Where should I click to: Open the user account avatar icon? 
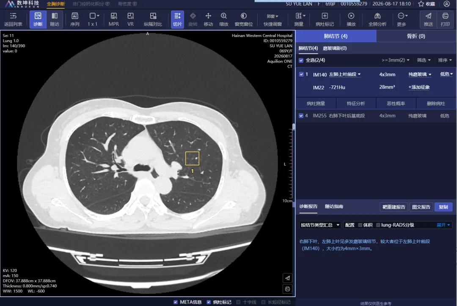[x=446, y=4]
